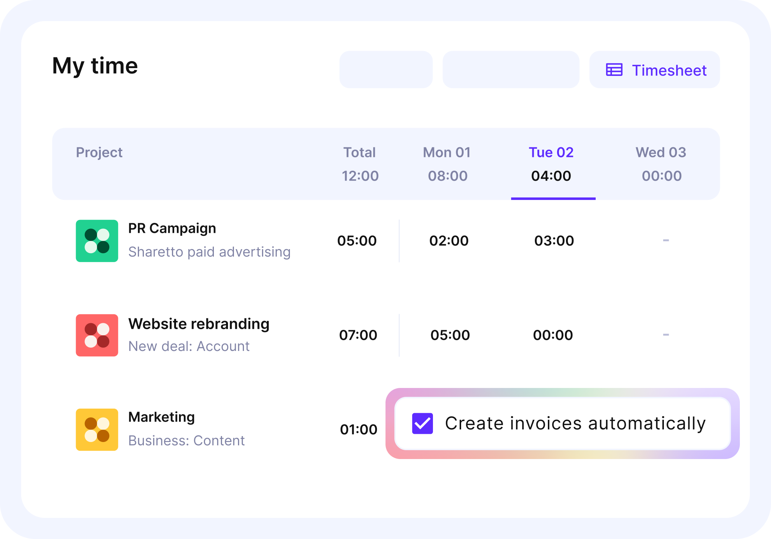Click the yellow Marketing project icon
771x539 pixels.
97,429
